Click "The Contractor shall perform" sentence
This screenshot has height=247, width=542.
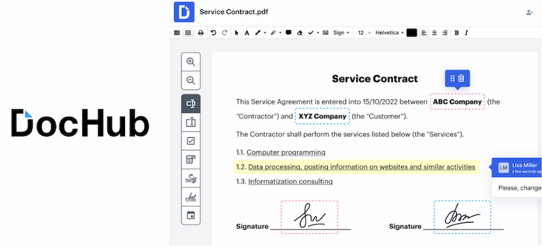[x=350, y=134]
